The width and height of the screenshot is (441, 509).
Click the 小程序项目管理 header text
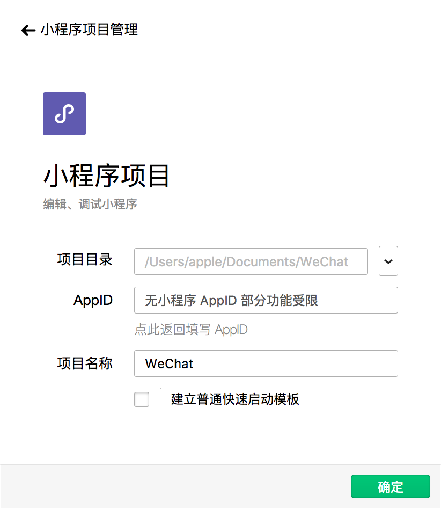pyautogui.click(x=89, y=30)
